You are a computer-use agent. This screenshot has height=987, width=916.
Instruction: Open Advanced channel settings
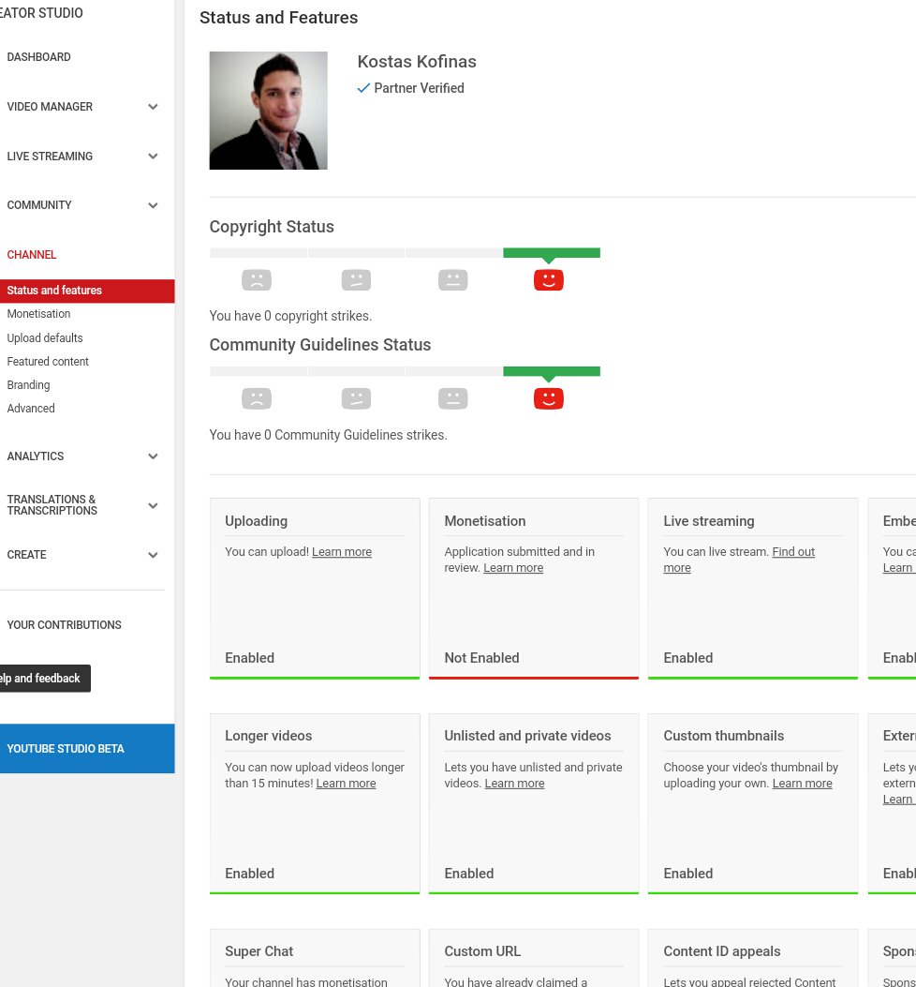click(x=31, y=409)
